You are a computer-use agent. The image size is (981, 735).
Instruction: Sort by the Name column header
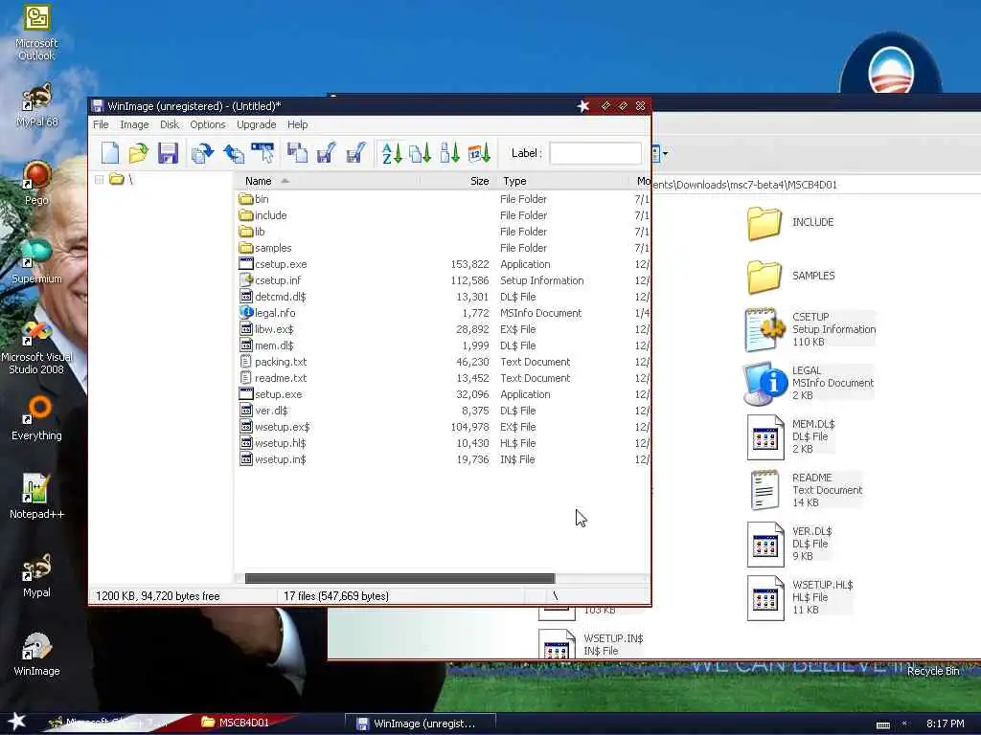pyautogui.click(x=258, y=181)
